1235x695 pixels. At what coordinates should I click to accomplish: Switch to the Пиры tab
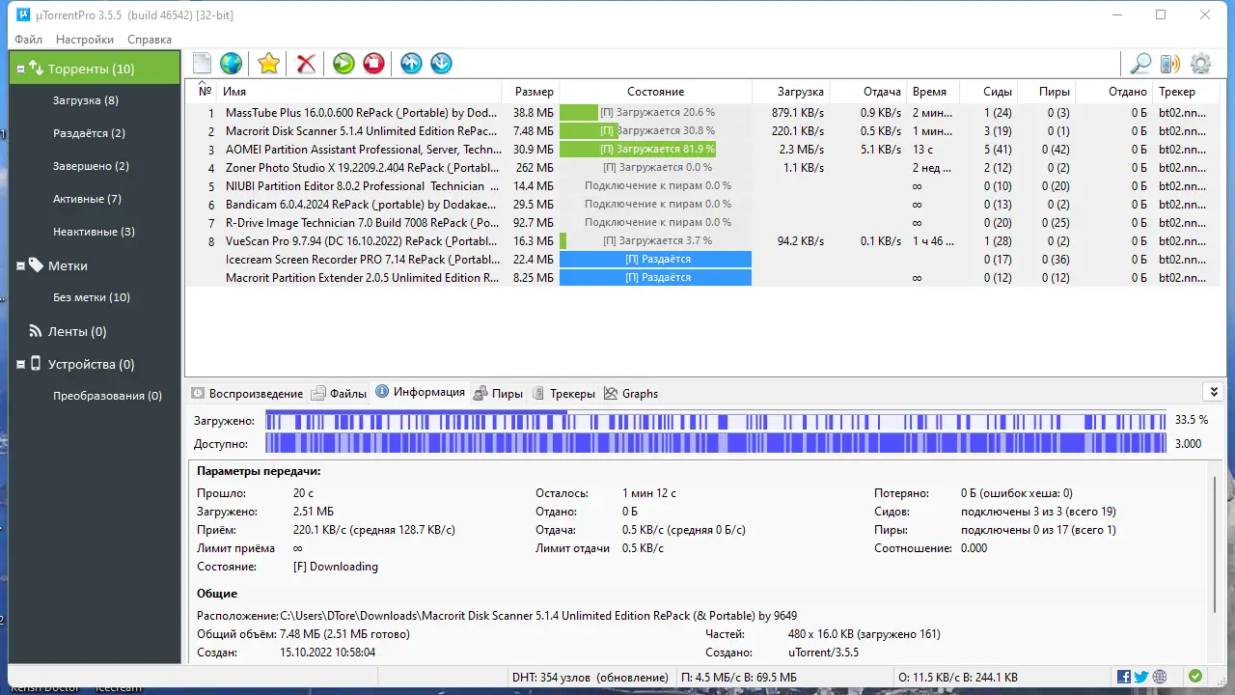click(x=499, y=393)
